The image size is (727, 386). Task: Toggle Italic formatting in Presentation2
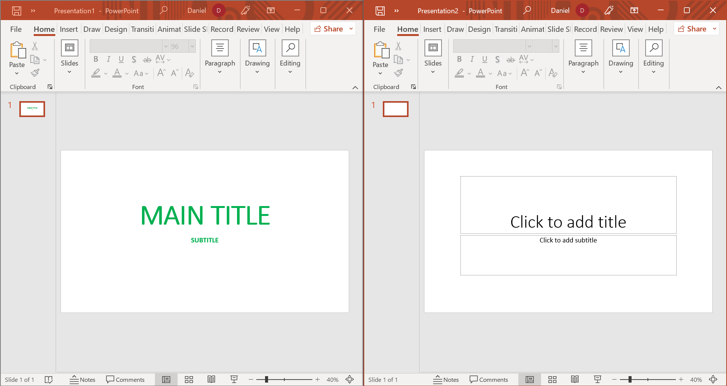(x=472, y=59)
